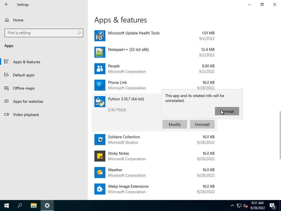281x211 pixels.
Task: Open the Apps & features page
Action: pyautogui.click(x=44, y=62)
